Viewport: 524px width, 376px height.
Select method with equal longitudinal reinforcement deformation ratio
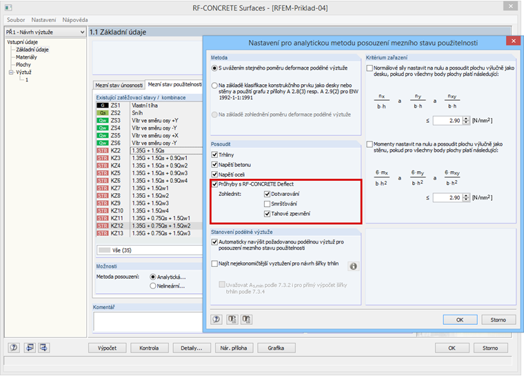(214, 68)
